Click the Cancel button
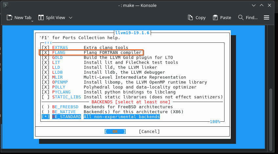 (x=149, y=132)
